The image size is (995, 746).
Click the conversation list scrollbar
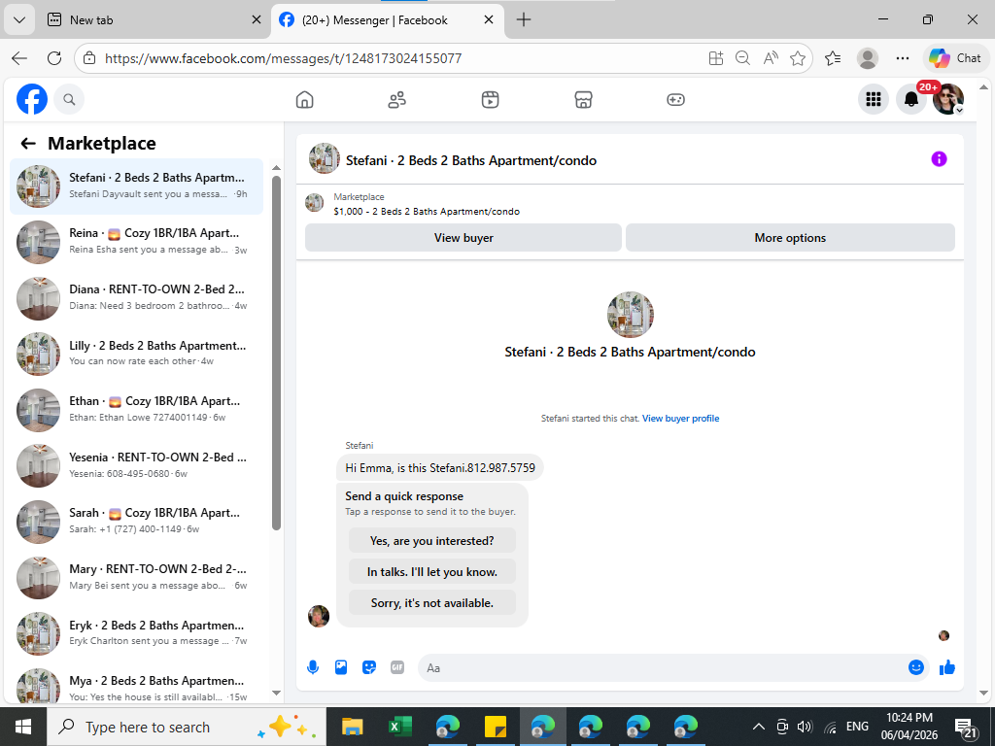[x=276, y=352]
